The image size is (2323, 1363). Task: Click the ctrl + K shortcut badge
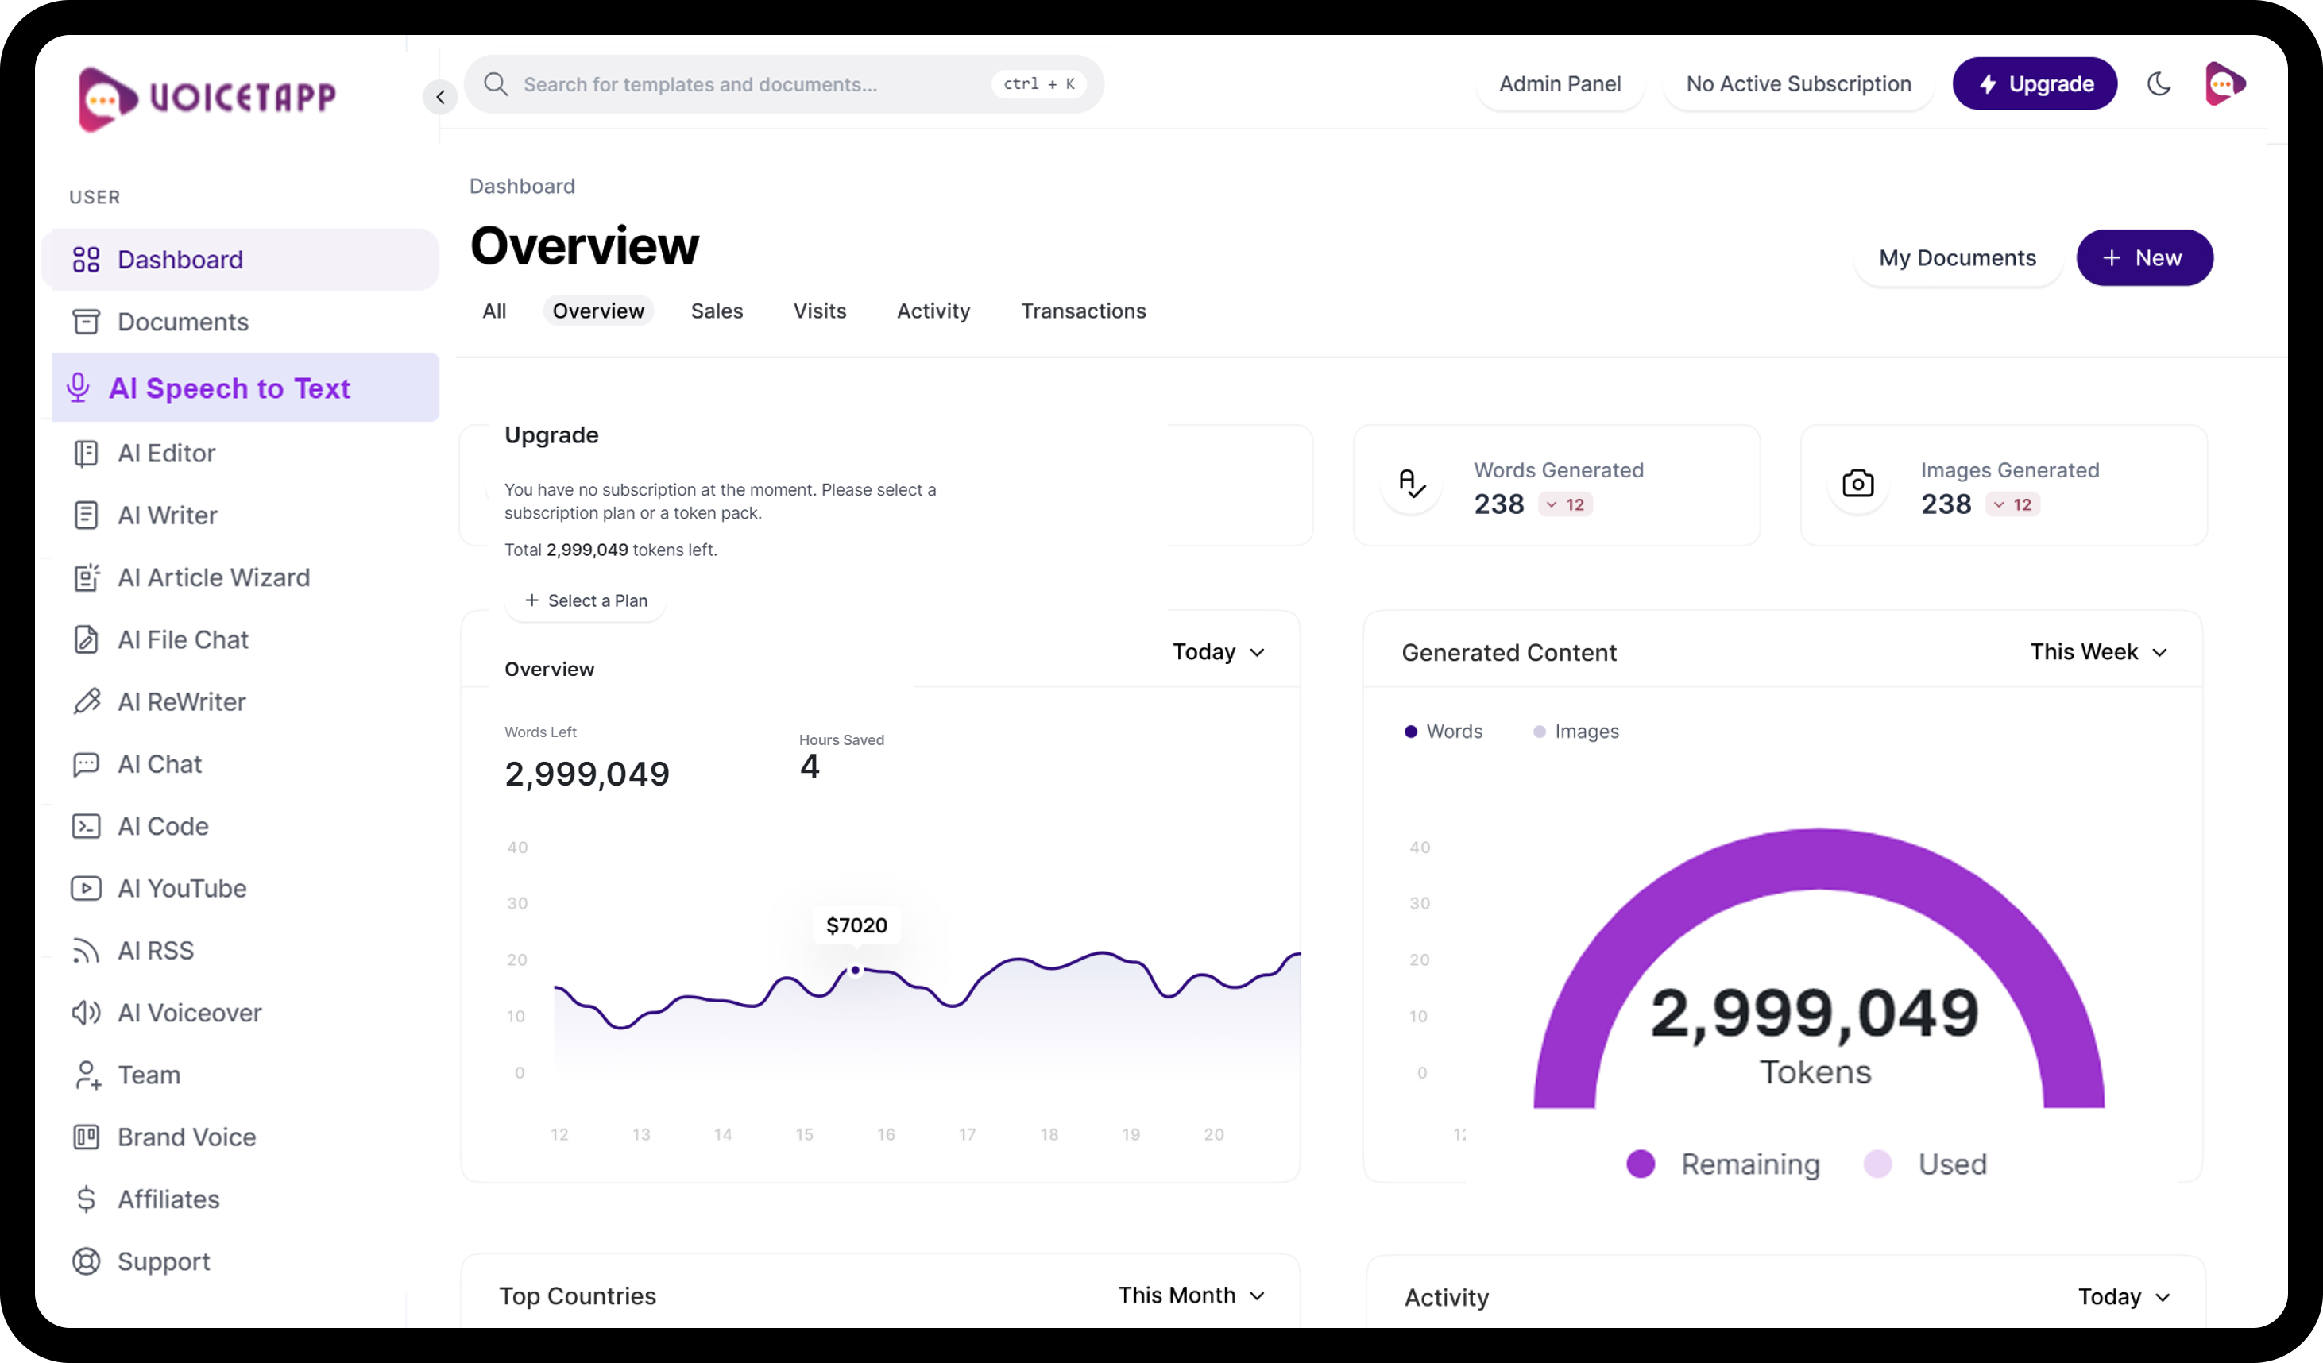(1039, 84)
